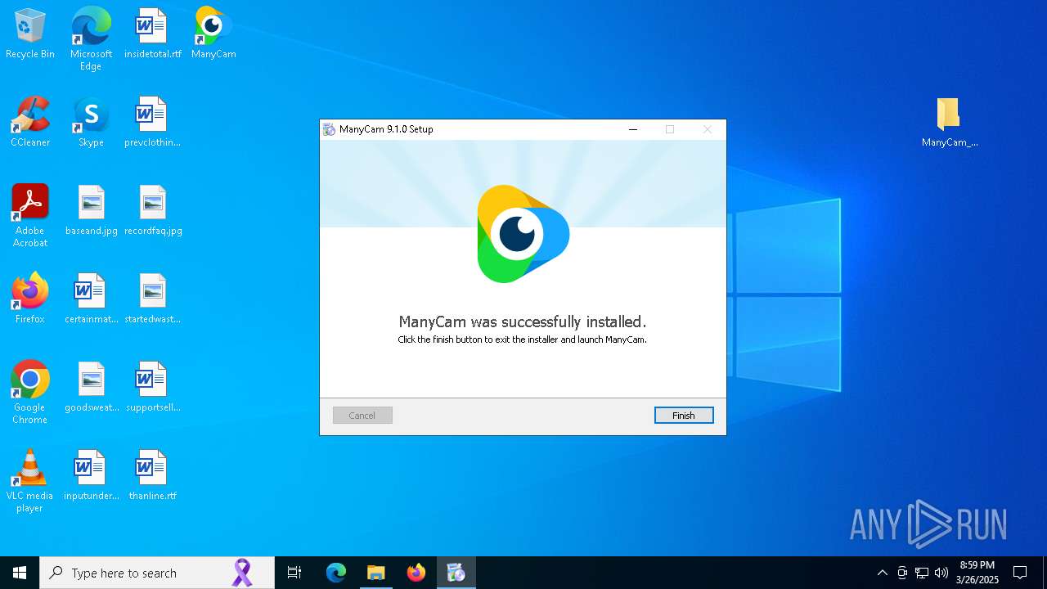Viewport: 1047px width, 589px height.
Task: Select the supportsell... Word document
Action: [x=153, y=387]
